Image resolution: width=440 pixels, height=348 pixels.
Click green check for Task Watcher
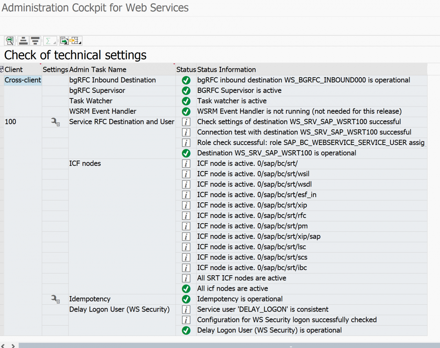pyautogui.click(x=186, y=101)
